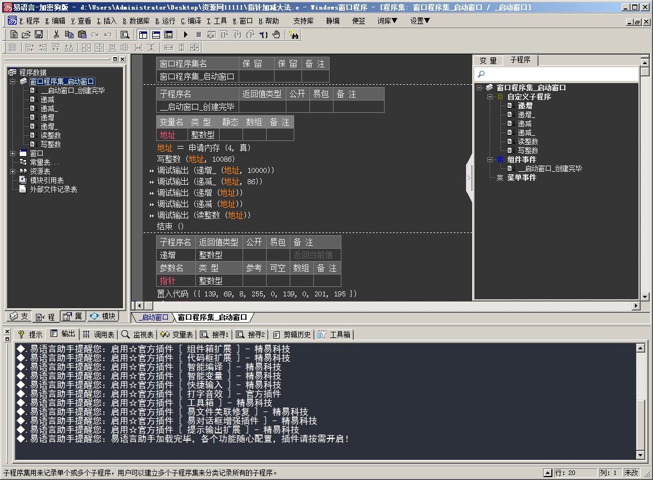Screen dimensions: 653x480
Task: Expand the 资源表 node in left tree
Action: [12, 171]
